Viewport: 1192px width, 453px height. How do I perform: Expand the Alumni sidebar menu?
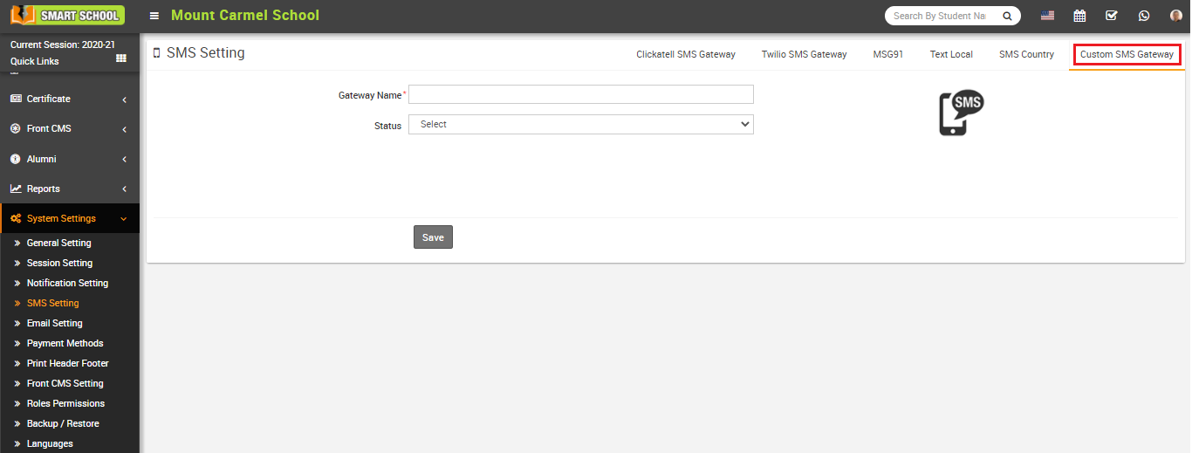click(70, 159)
